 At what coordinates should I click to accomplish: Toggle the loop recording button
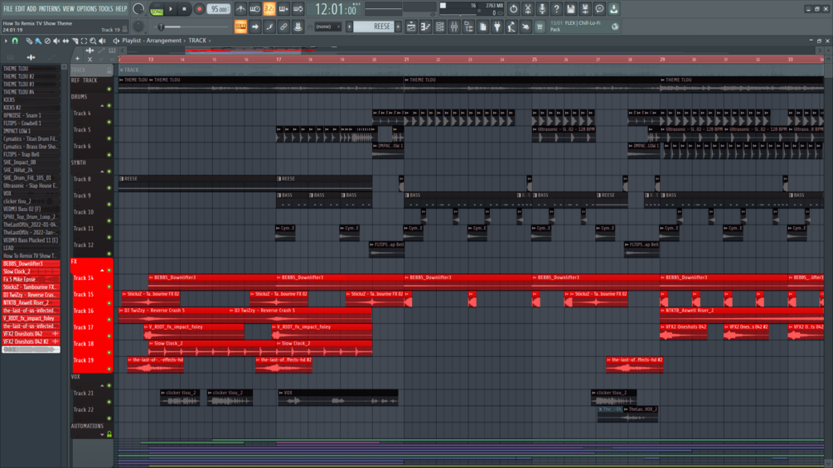pyautogui.click(x=298, y=9)
